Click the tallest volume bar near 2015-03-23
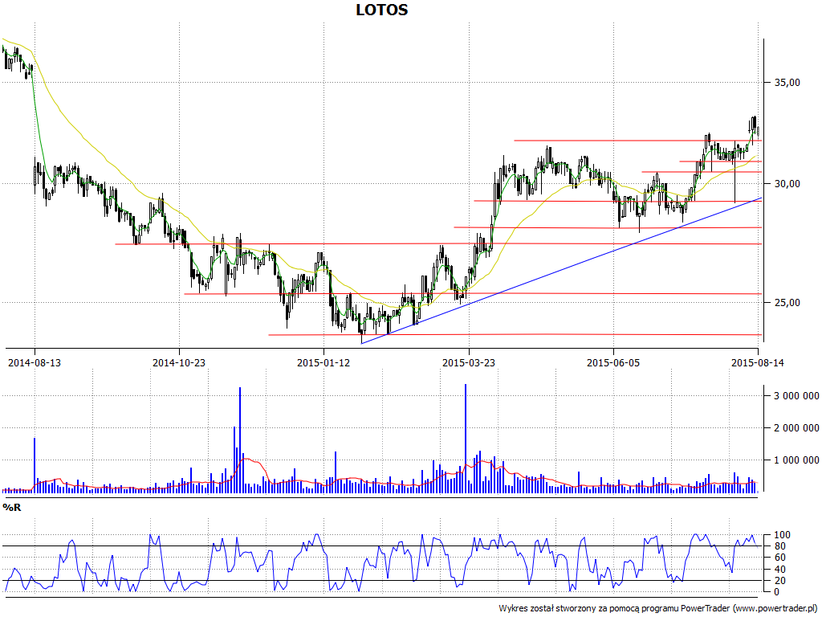The width and height of the screenshot is (822, 617). tap(465, 438)
